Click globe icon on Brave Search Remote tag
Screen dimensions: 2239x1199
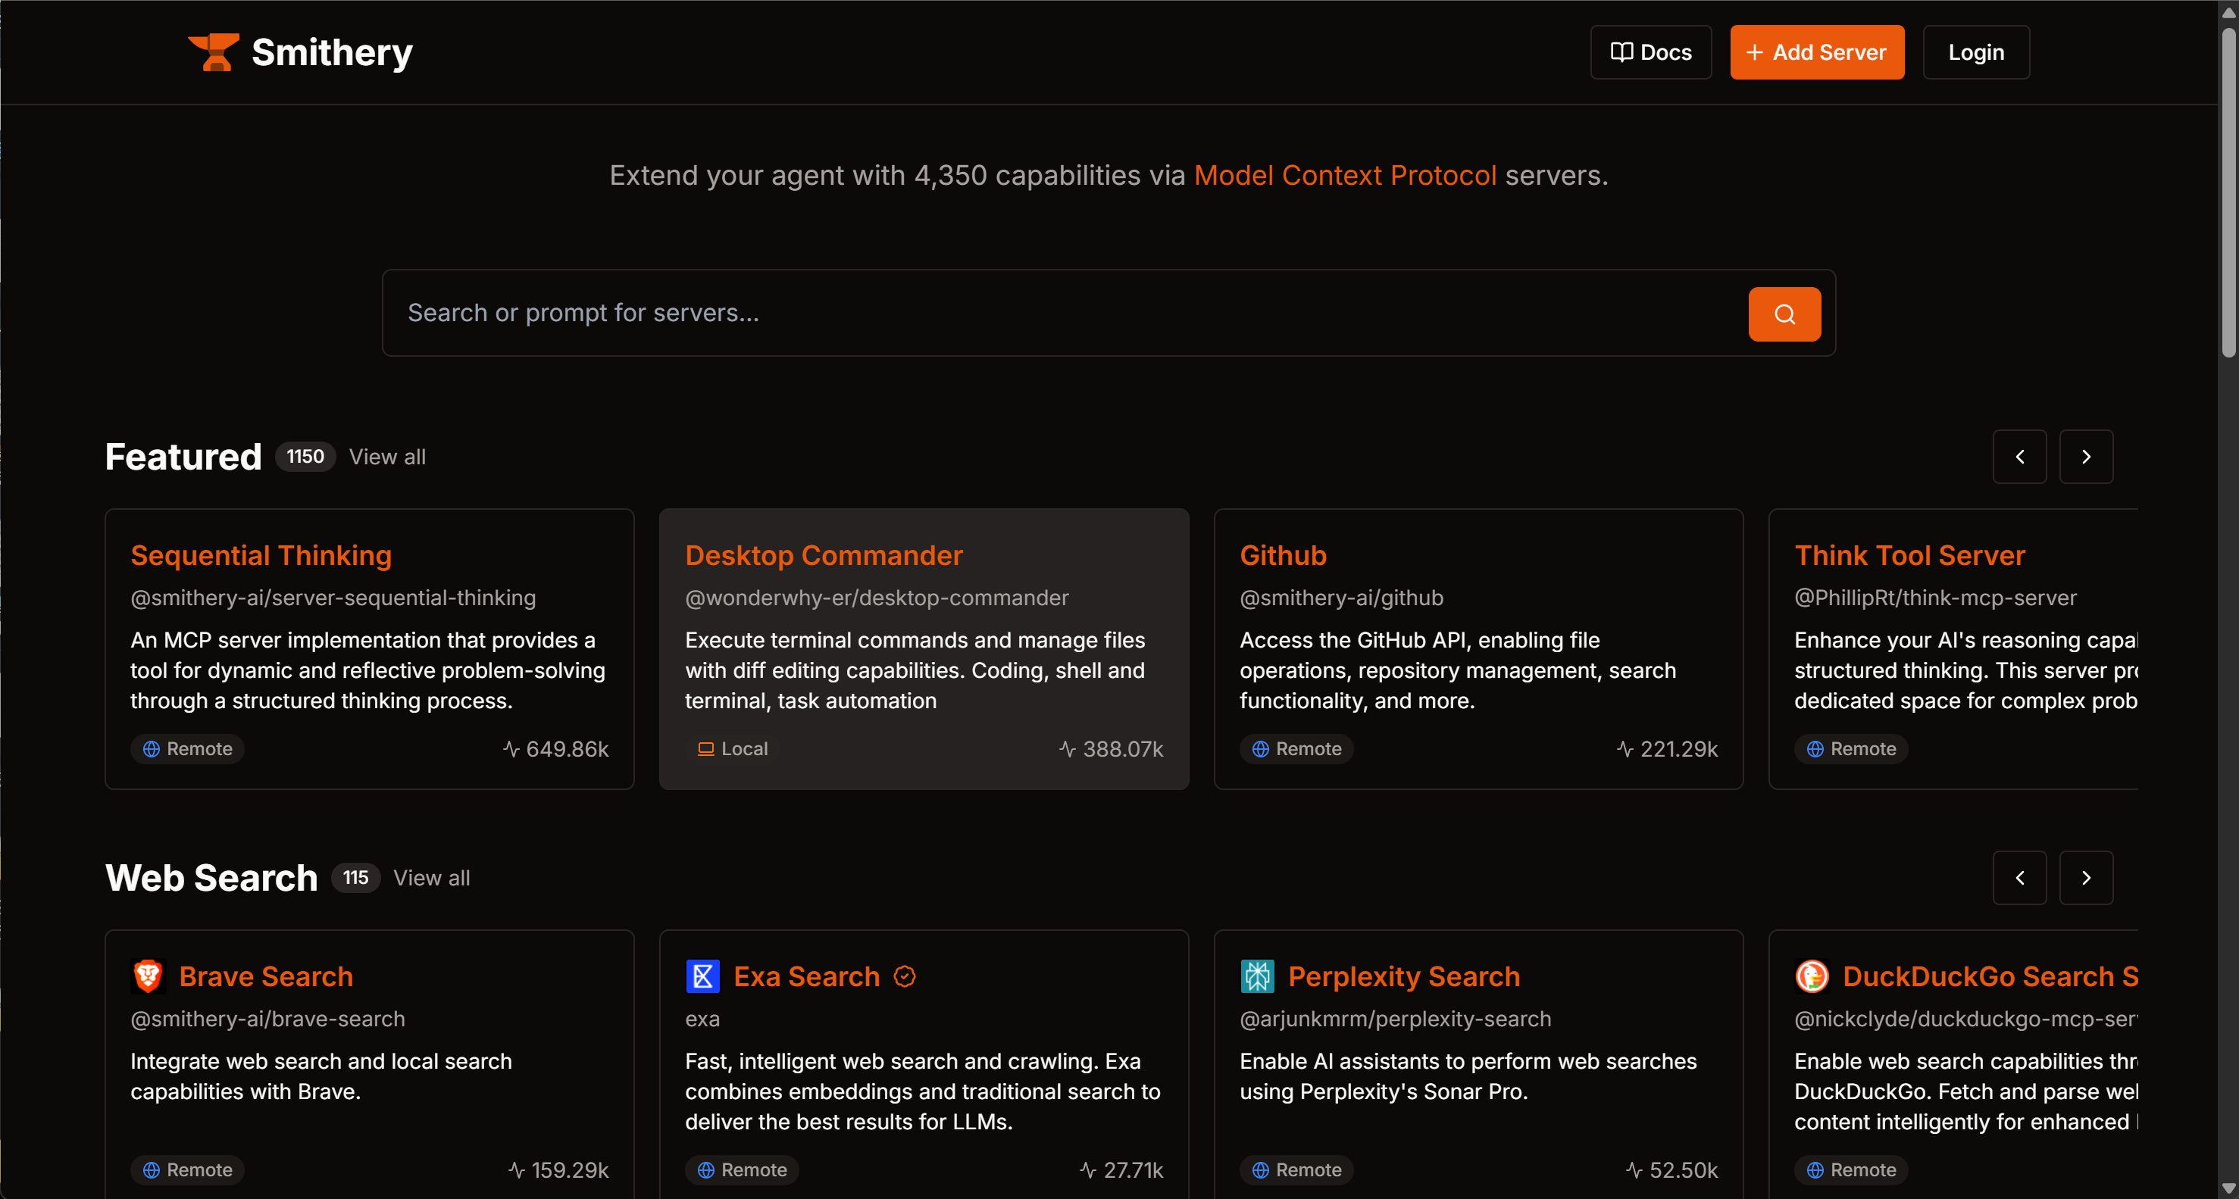[x=152, y=1170]
